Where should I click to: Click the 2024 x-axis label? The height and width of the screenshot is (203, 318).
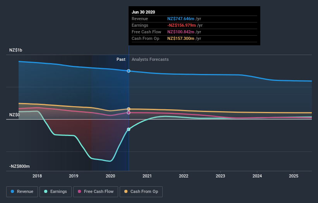click(257, 176)
